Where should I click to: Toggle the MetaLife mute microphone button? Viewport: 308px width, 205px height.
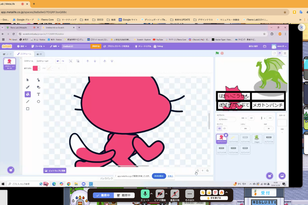[x=145, y=194]
